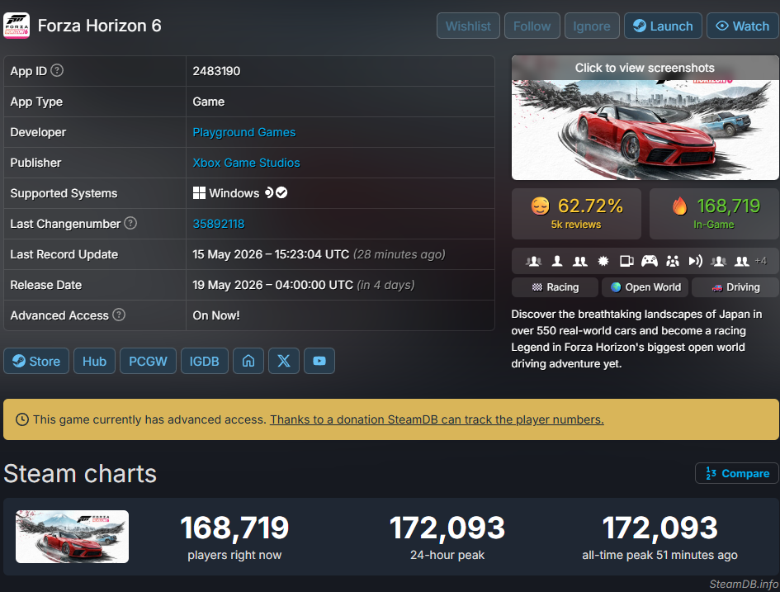Open the 62.72% review rating box
Viewport: 780px width, 592px height.
pyautogui.click(x=577, y=214)
